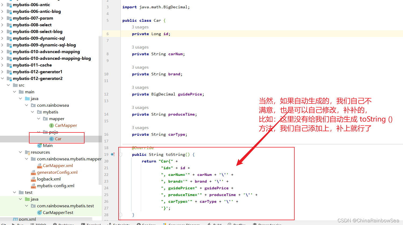Image resolution: width=403 pixels, height=225 pixels.
Task: Open the CarMapper interface file
Action: point(66,126)
